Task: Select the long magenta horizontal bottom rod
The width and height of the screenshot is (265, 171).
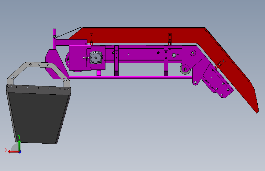Action: click(131, 77)
